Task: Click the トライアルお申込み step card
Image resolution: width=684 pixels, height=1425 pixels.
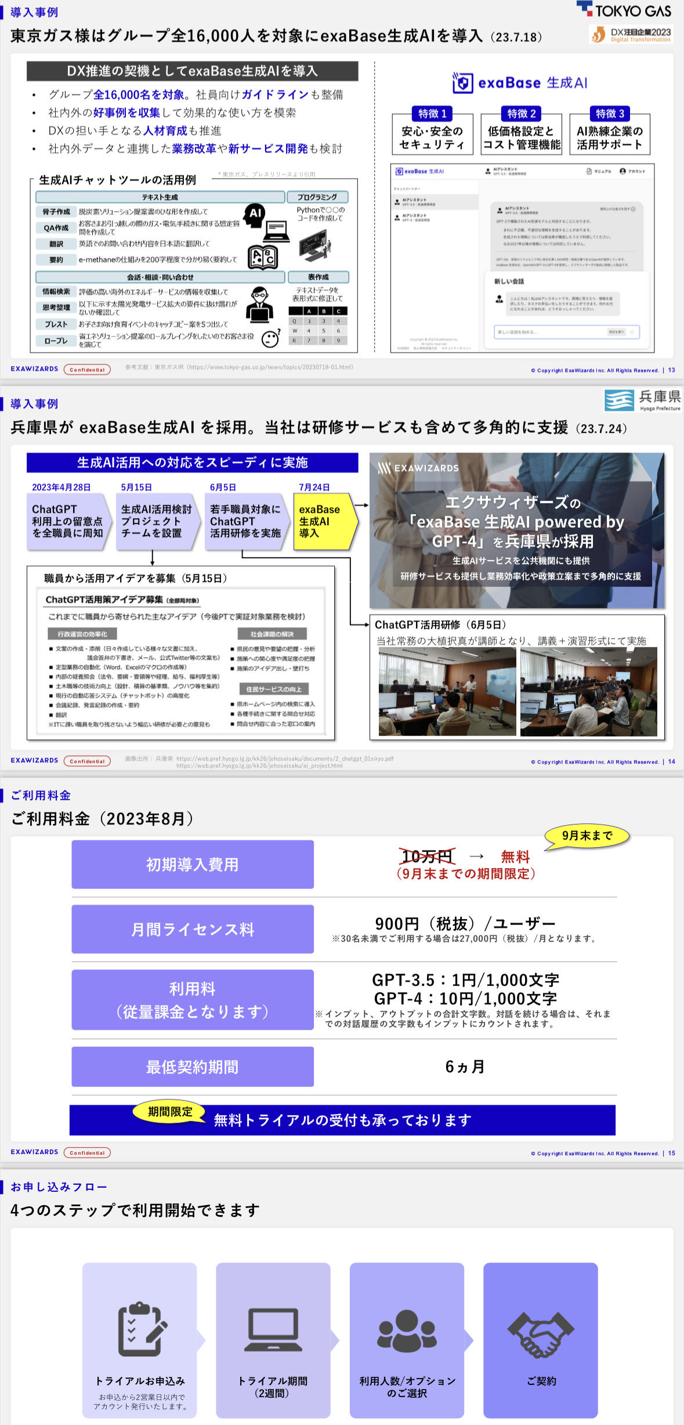Action: pyautogui.click(x=140, y=1340)
